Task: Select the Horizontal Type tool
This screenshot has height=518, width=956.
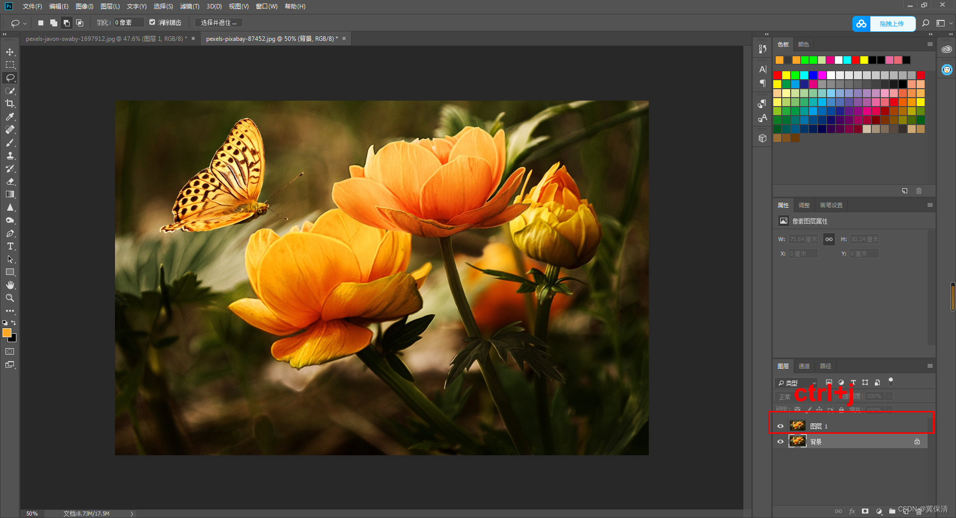Action: coord(10,246)
